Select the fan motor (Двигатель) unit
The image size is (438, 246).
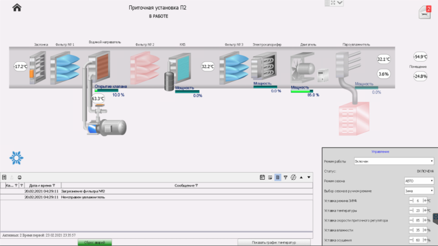coord(300,68)
